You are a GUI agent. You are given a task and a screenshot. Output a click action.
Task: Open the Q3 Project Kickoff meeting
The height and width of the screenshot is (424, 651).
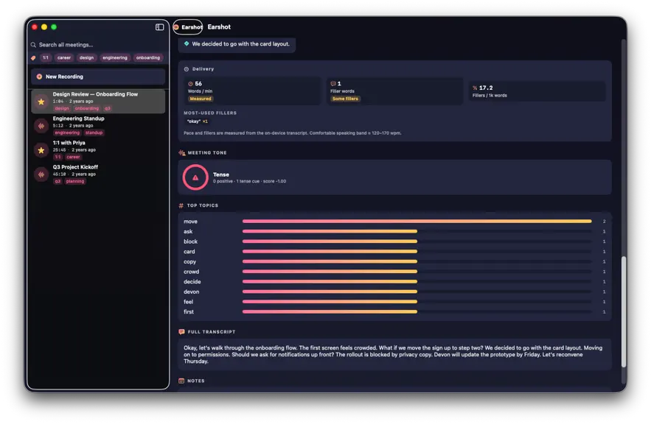[98, 174]
